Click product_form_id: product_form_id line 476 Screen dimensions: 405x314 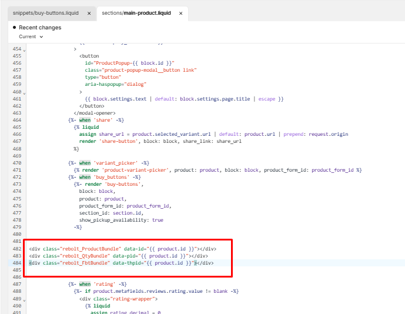[x=125, y=206]
